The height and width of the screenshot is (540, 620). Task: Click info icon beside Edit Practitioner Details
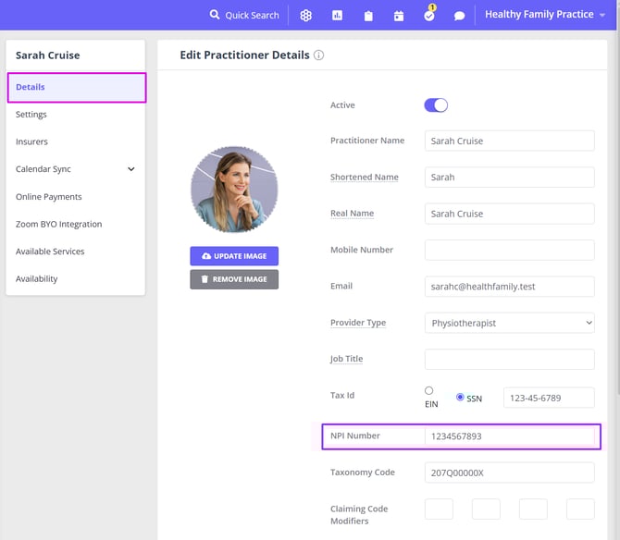click(x=319, y=55)
